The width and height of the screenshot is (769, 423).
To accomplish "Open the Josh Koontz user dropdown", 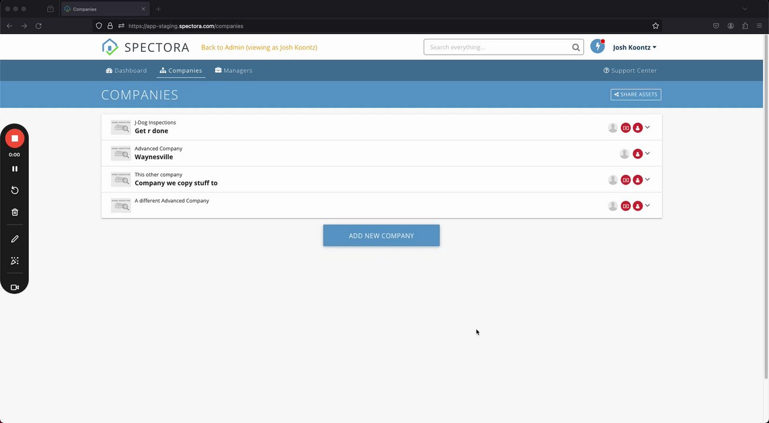I will [x=634, y=48].
